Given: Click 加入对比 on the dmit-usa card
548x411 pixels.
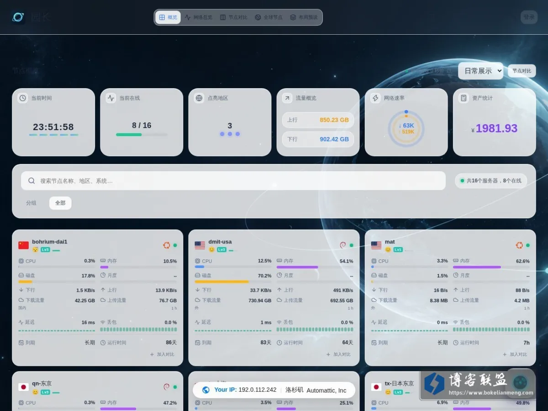Looking at the screenshot, I should coord(338,354).
